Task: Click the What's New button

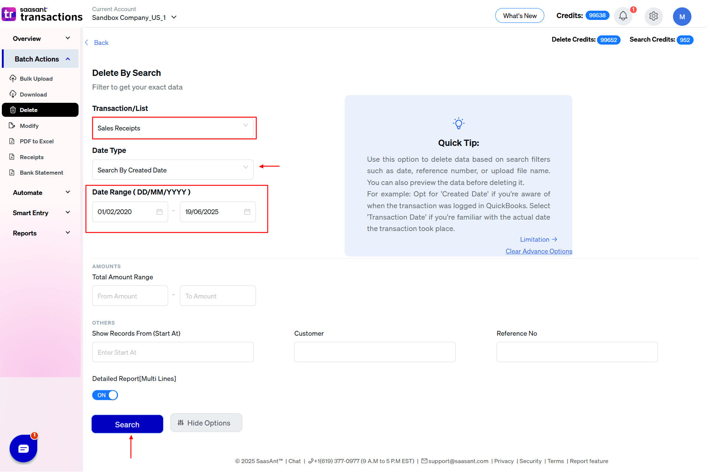Action: [520, 16]
